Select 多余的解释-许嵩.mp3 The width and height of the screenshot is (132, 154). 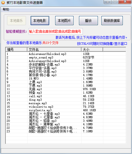click(65, 64)
